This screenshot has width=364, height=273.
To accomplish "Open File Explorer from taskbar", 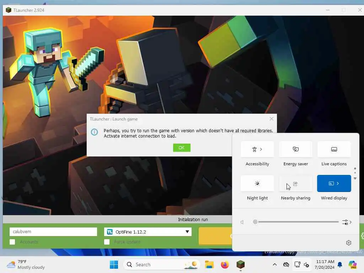I will click(209, 264).
